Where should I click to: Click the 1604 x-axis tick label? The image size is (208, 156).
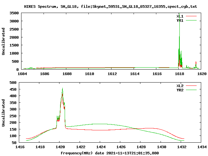[x=22, y=74]
